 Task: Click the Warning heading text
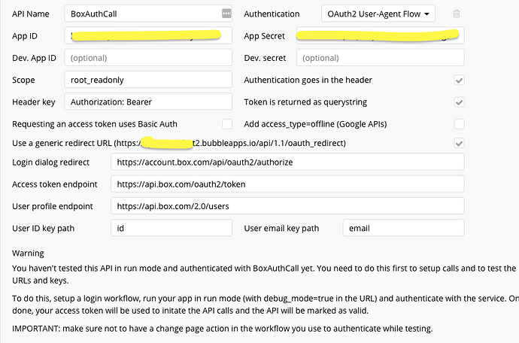[28, 253]
